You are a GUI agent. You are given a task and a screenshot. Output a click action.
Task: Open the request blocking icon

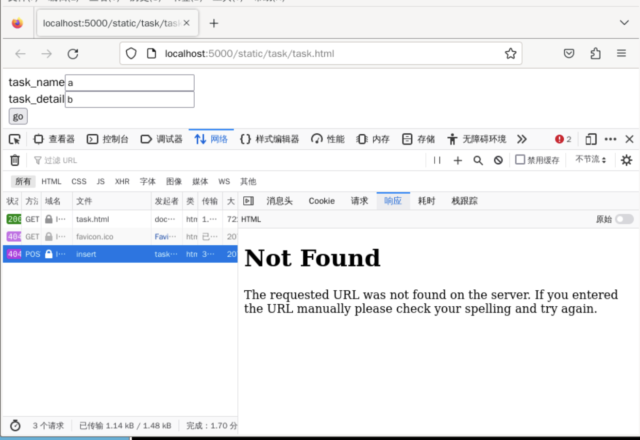click(x=498, y=160)
